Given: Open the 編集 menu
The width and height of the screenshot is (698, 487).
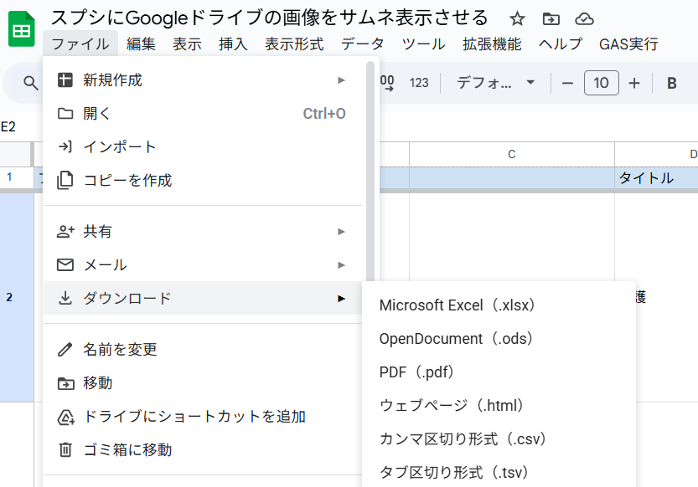Looking at the screenshot, I should [141, 44].
